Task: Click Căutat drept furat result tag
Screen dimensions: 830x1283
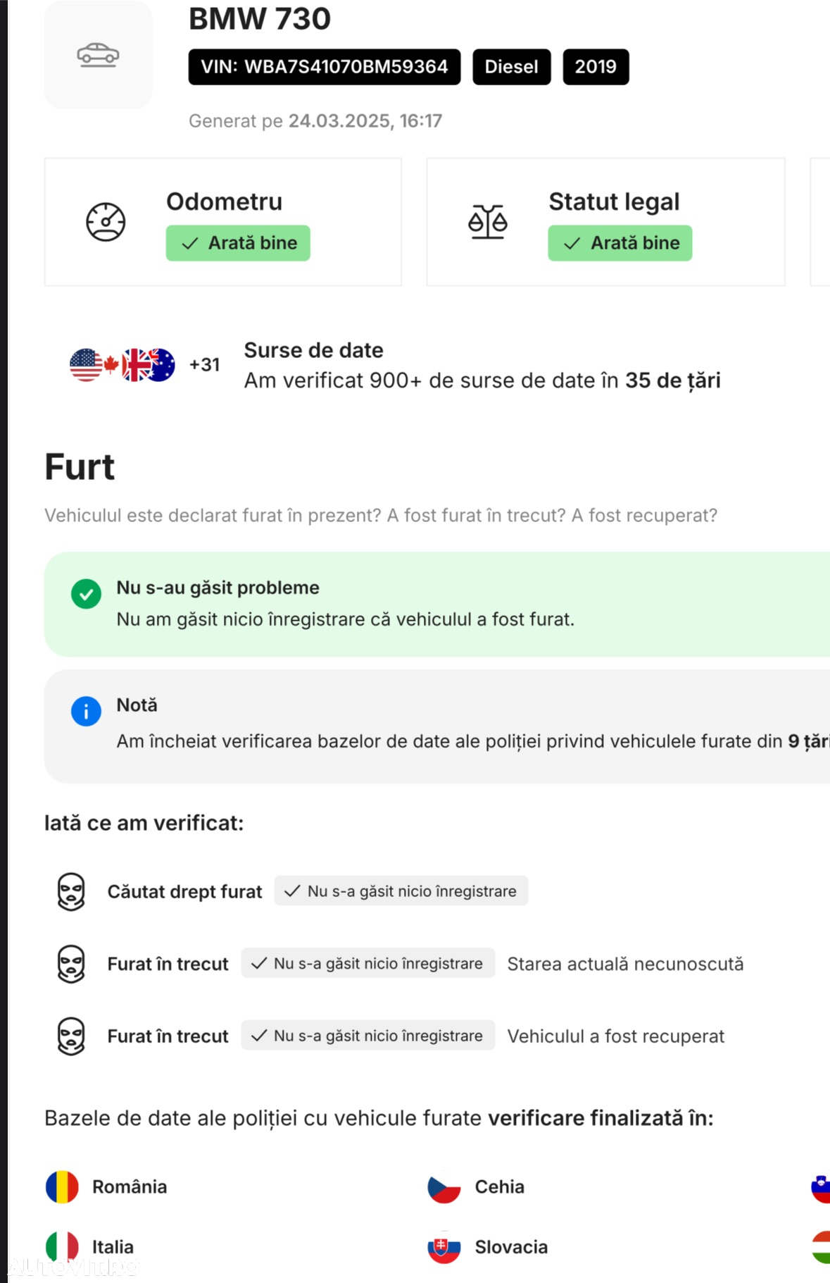Action: [401, 891]
